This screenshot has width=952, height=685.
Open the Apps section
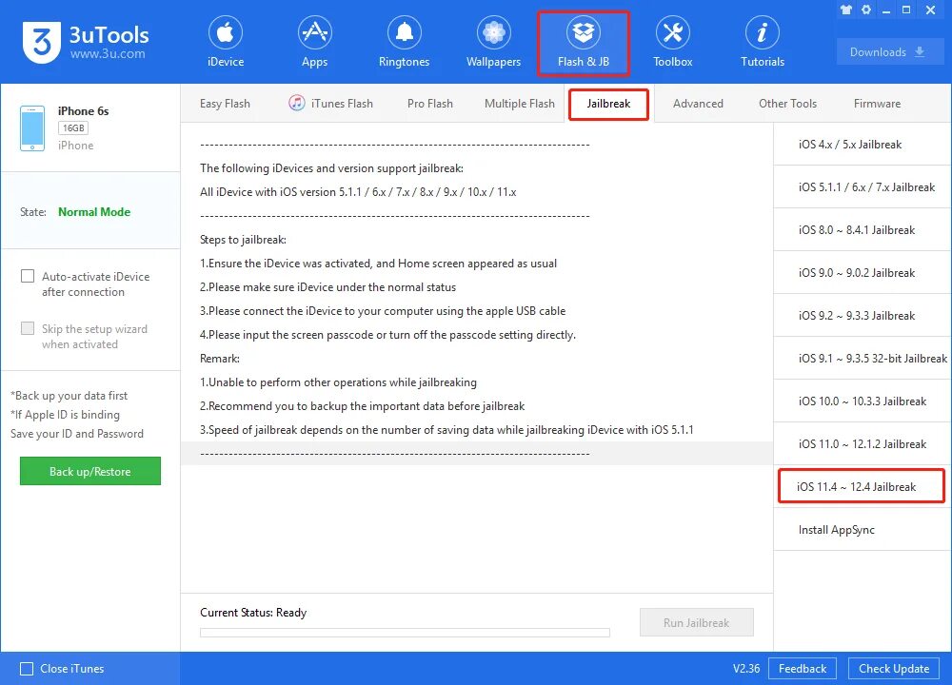[x=314, y=43]
